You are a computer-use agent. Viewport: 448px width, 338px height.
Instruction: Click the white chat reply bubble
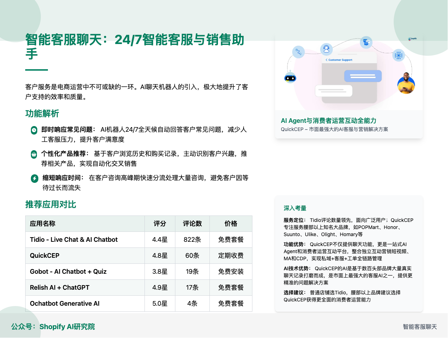pyautogui.click(x=334, y=91)
